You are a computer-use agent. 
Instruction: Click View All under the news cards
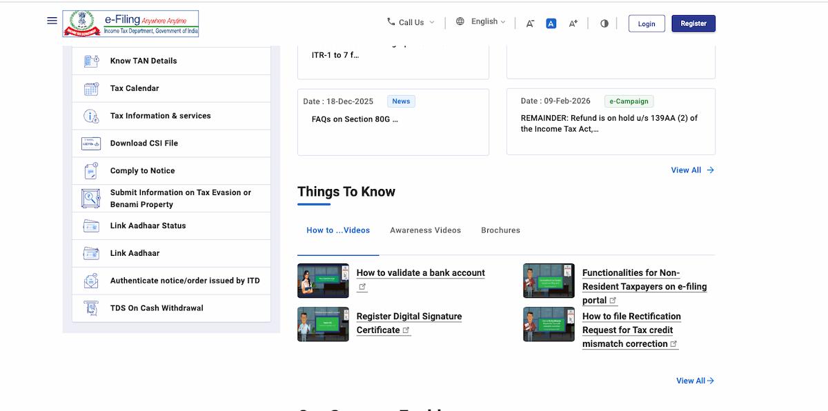pyautogui.click(x=692, y=170)
